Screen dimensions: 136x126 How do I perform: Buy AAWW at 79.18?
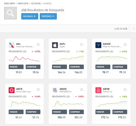[120, 70]
